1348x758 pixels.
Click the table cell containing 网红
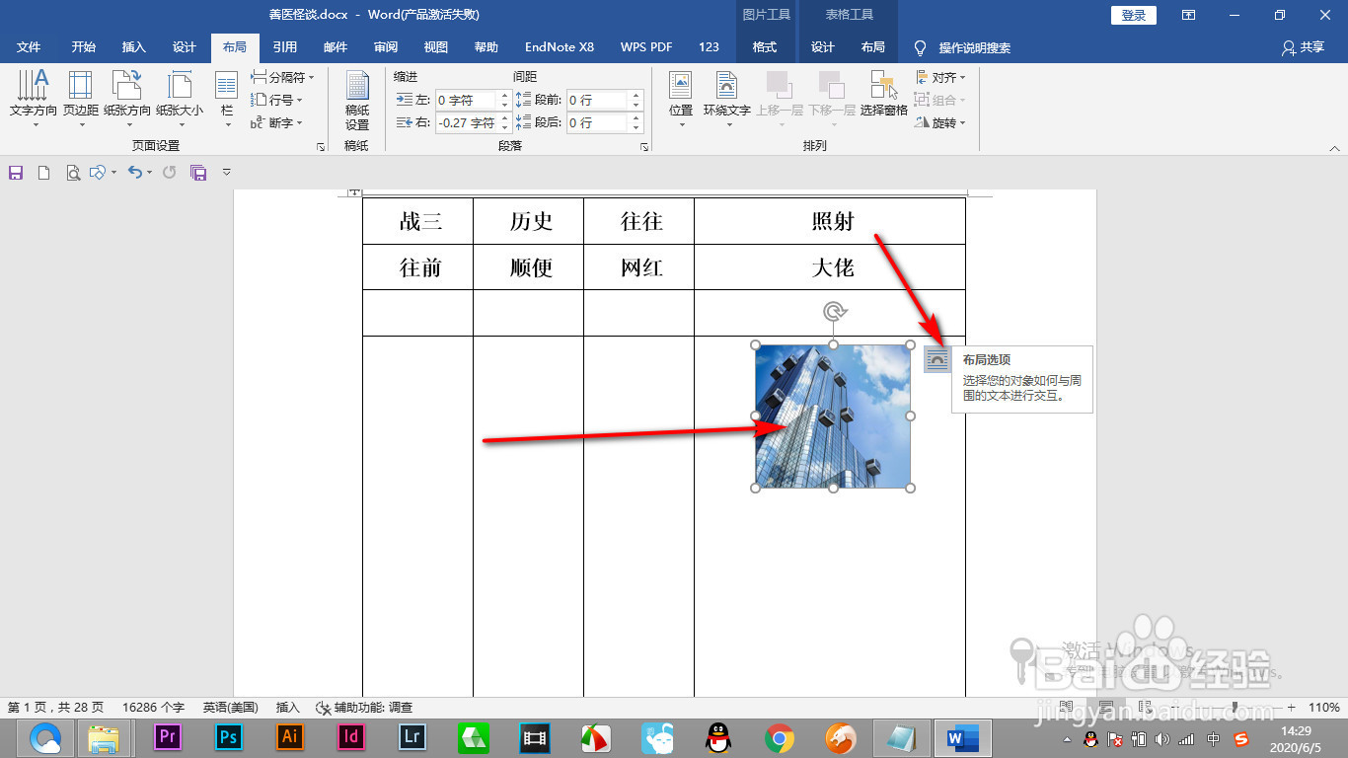[x=639, y=267]
